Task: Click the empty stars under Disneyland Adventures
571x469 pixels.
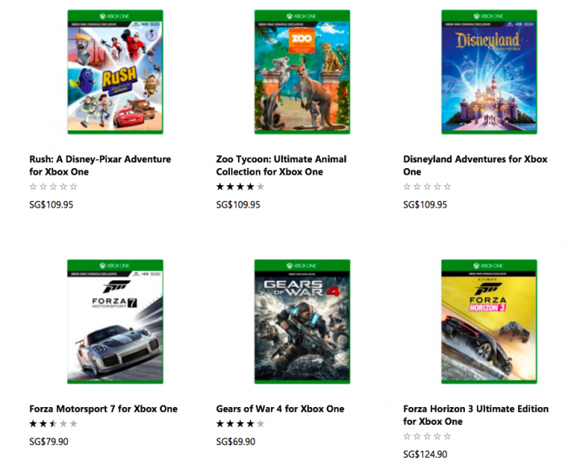Action: 427,187
